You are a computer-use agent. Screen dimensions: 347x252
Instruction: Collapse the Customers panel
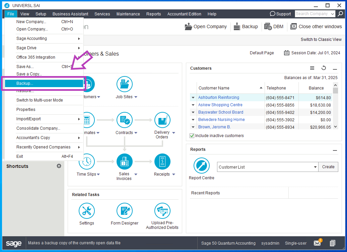tap(335, 69)
